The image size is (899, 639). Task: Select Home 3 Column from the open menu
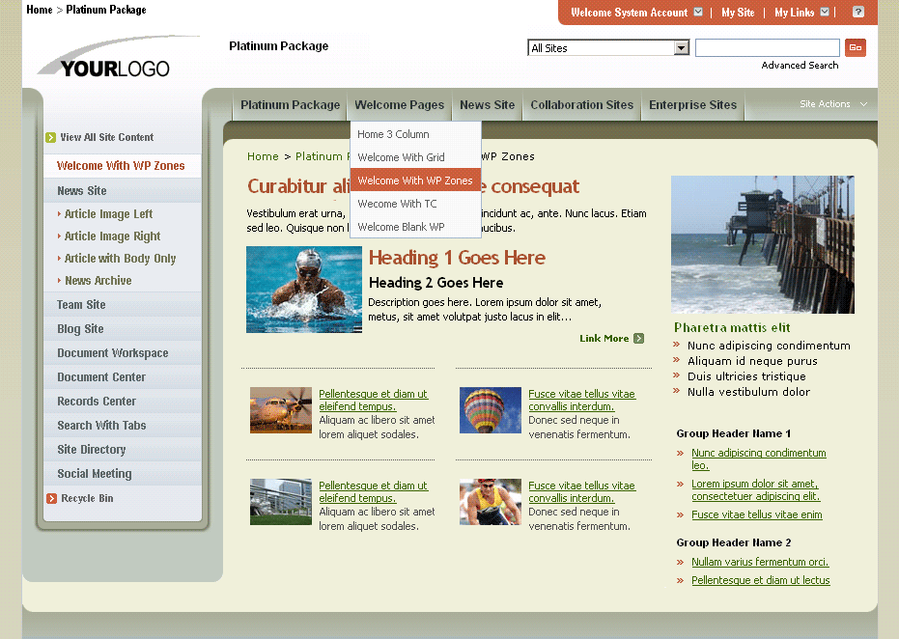(x=392, y=134)
